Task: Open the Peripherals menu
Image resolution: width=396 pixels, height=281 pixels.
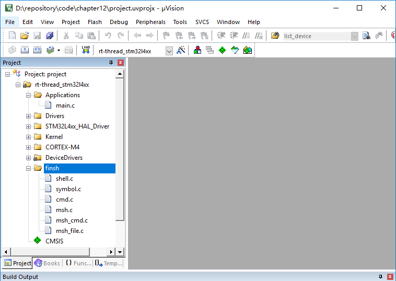Action: click(x=150, y=22)
